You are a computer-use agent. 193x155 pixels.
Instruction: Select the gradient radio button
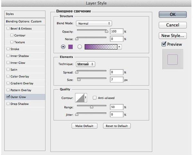coord(80,47)
